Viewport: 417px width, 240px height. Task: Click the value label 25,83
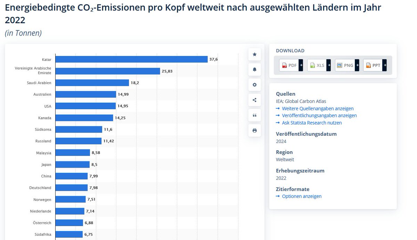[x=167, y=71]
